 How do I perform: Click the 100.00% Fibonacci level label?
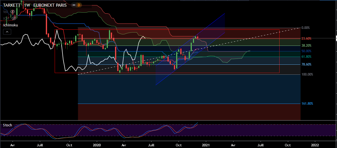[307, 74]
